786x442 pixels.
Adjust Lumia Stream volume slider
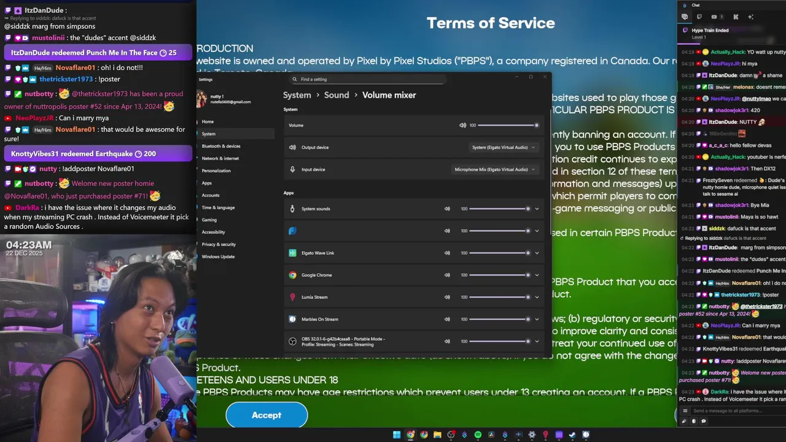500,297
